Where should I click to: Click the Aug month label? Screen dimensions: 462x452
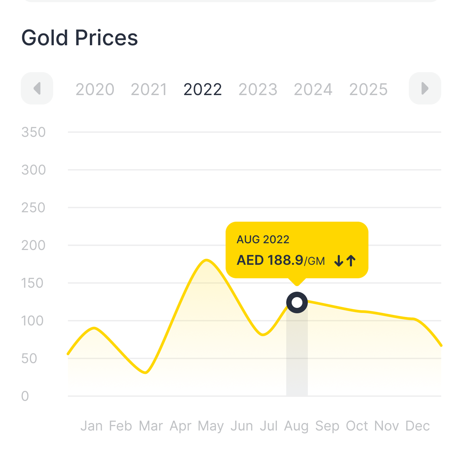pyautogui.click(x=296, y=426)
